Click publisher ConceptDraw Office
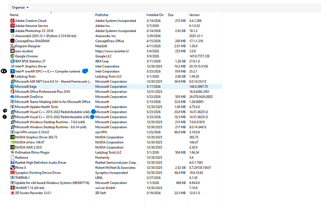This screenshot has height=208, width=321. click(x=109, y=41)
